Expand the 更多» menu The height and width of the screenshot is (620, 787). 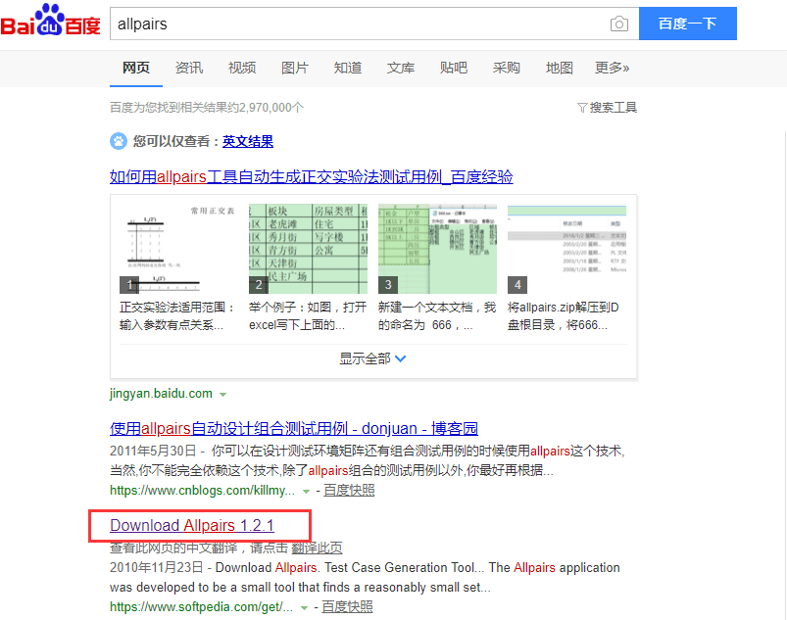[612, 68]
